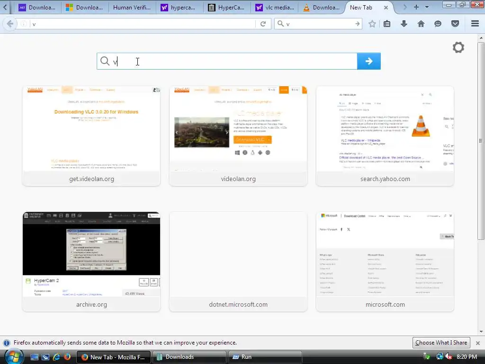The width and height of the screenshot is (485, 364).
Task: Close the New Tab tab
Action: pyautogui.click(x=386, y=8)
